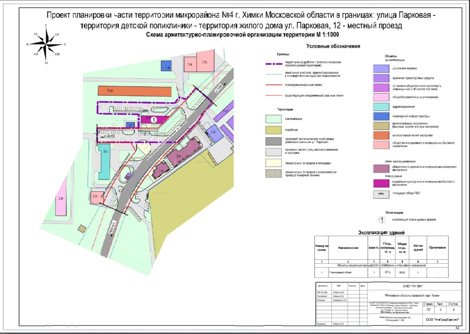Image resolution: width=470 pixels, height=334 pixels.
Task: Pick the pink educational institutions swatch
Action: (381, 97)
